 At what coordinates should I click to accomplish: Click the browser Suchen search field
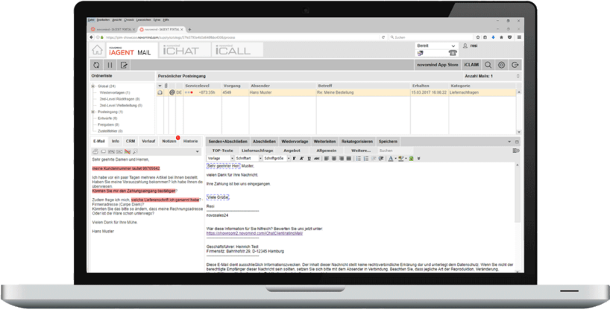pos(430,37)
